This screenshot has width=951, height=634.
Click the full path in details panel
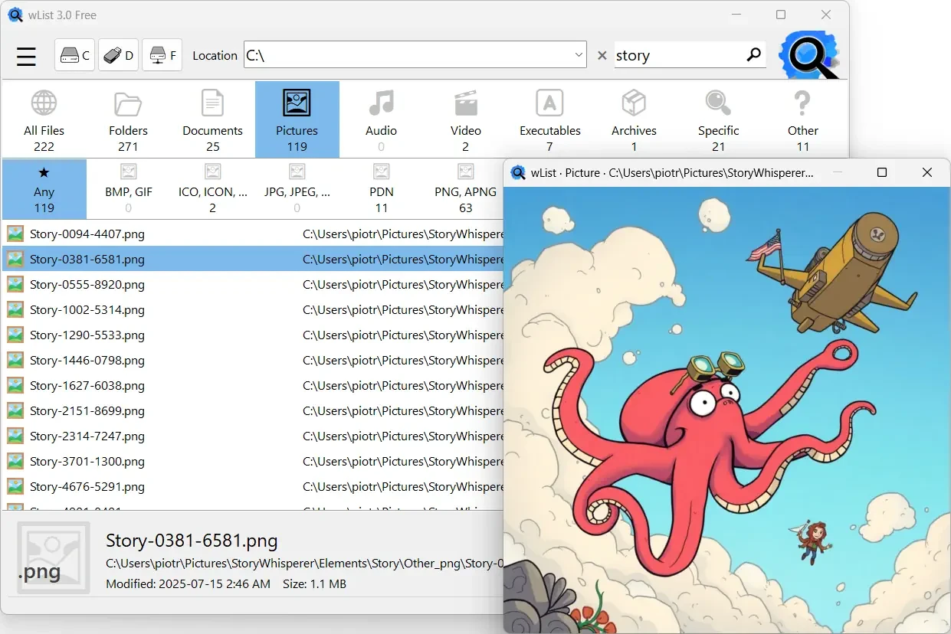tap(304, 564)
